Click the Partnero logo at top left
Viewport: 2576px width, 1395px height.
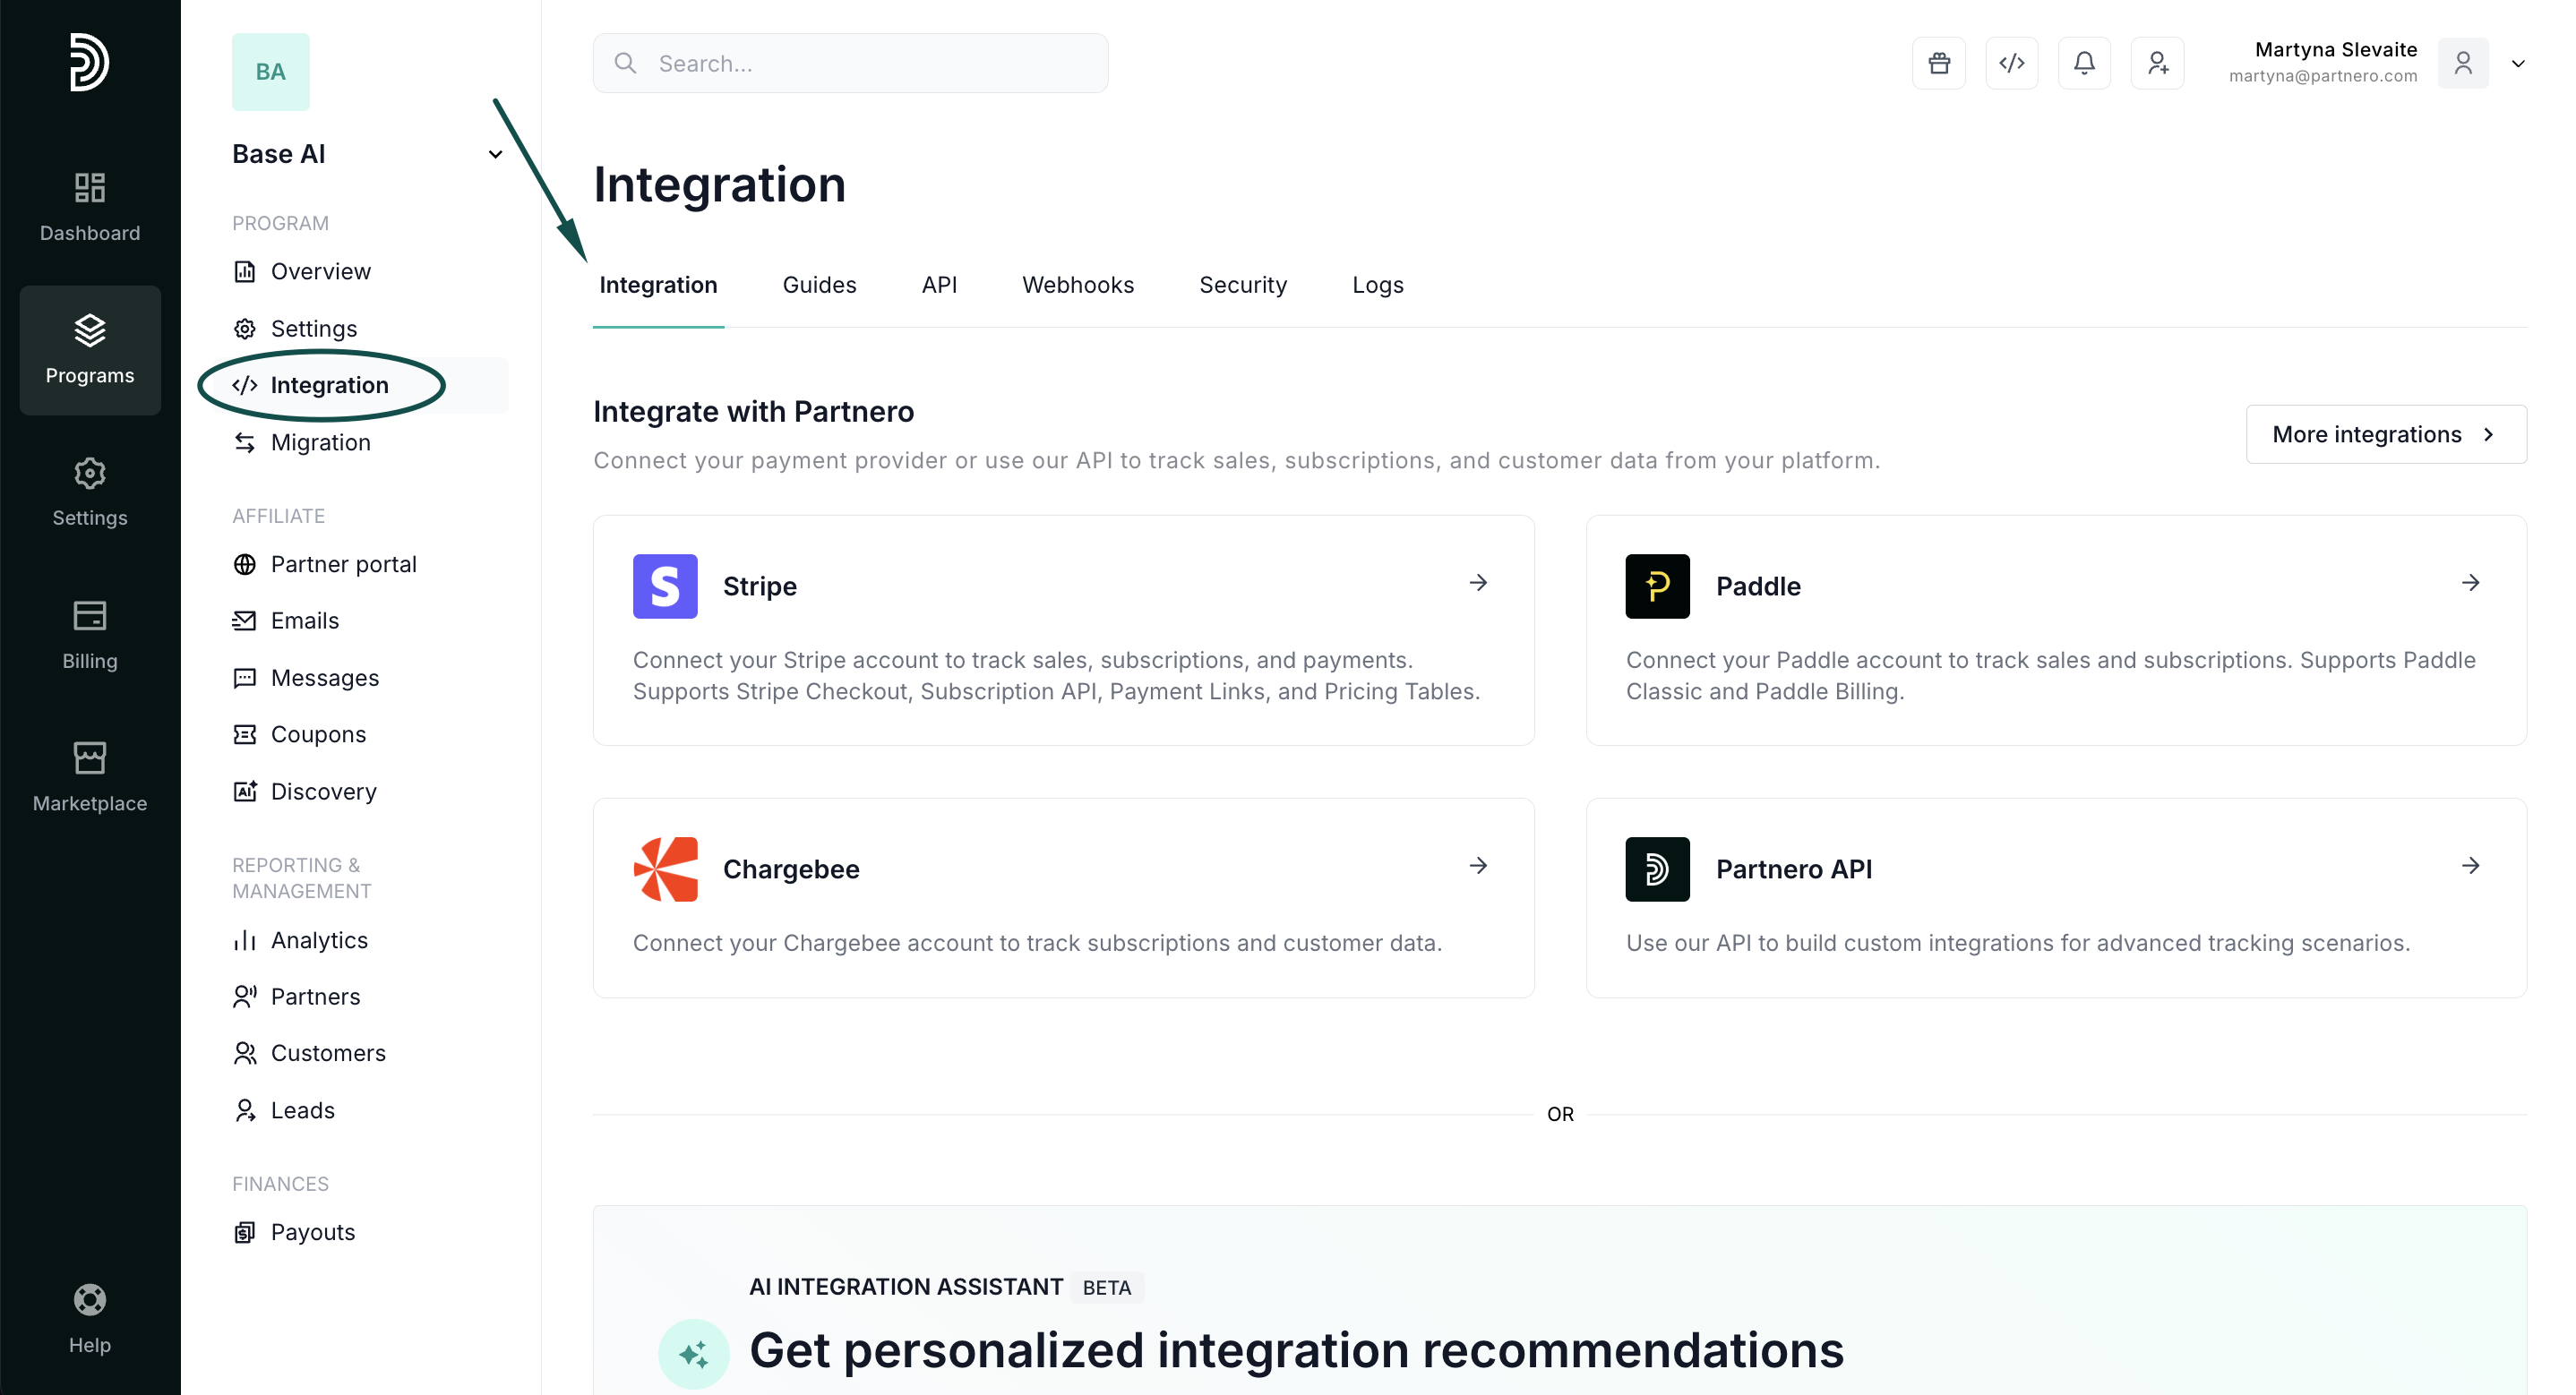(89, 62)
